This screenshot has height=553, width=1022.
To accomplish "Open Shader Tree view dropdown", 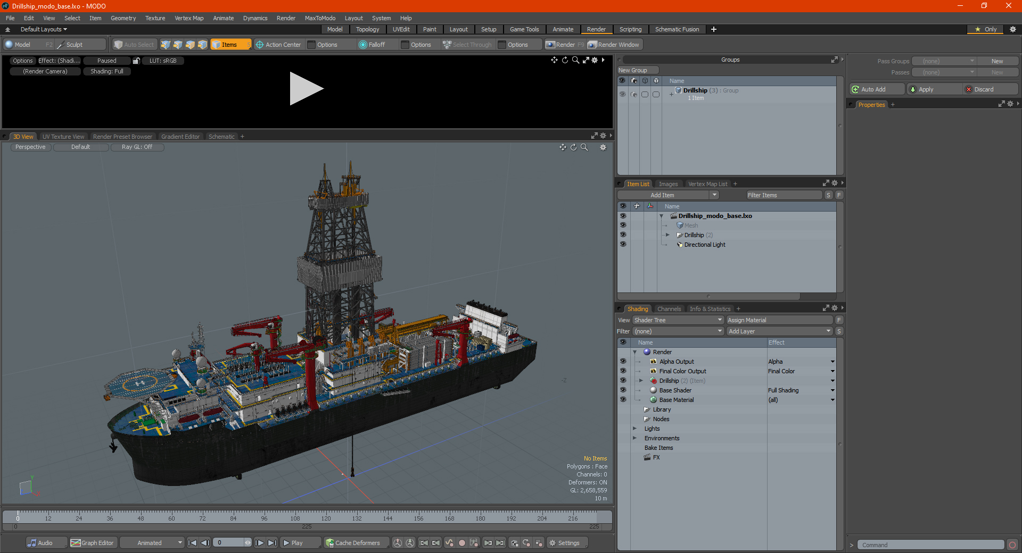I will point(678,320).
